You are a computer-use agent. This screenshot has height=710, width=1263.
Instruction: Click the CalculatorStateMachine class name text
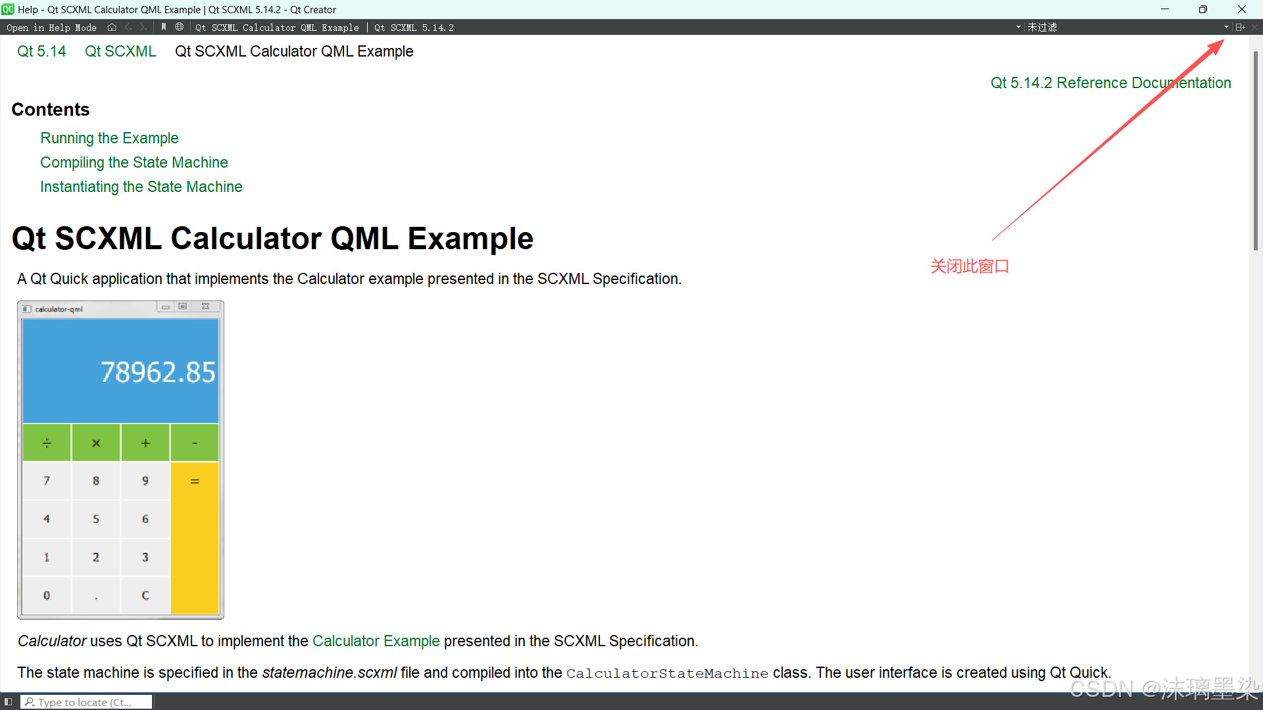(x=667, y=673)
